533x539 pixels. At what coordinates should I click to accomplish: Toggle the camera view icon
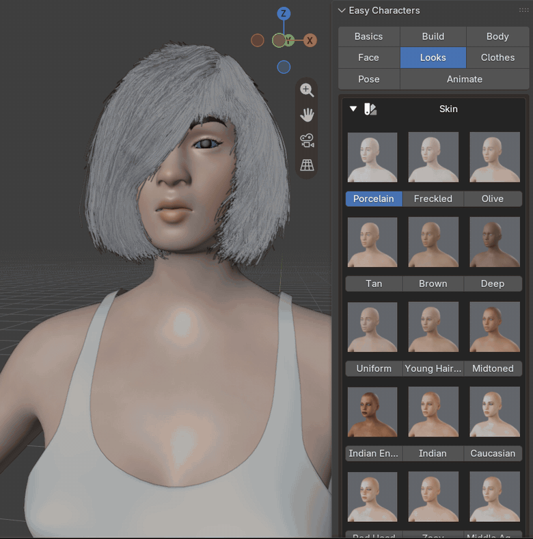[307, 141]
